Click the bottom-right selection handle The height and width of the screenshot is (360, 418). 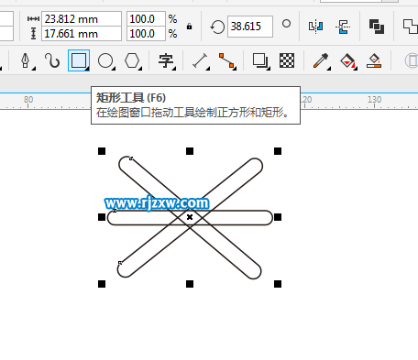pos(278,284)
